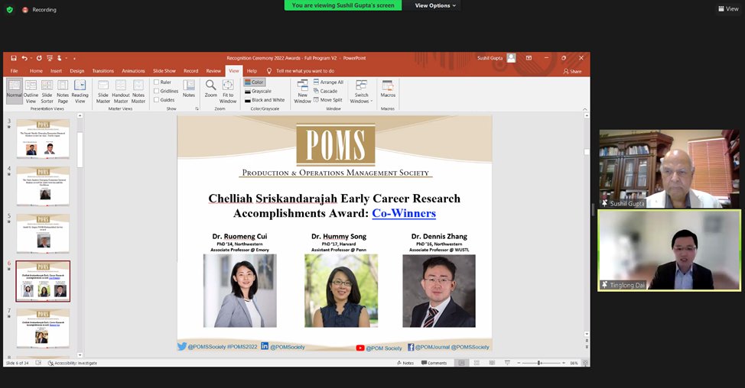745x388 pixels.
Task: Click the Save icon in quick access toolbar
Action: (x=14, y=58)
